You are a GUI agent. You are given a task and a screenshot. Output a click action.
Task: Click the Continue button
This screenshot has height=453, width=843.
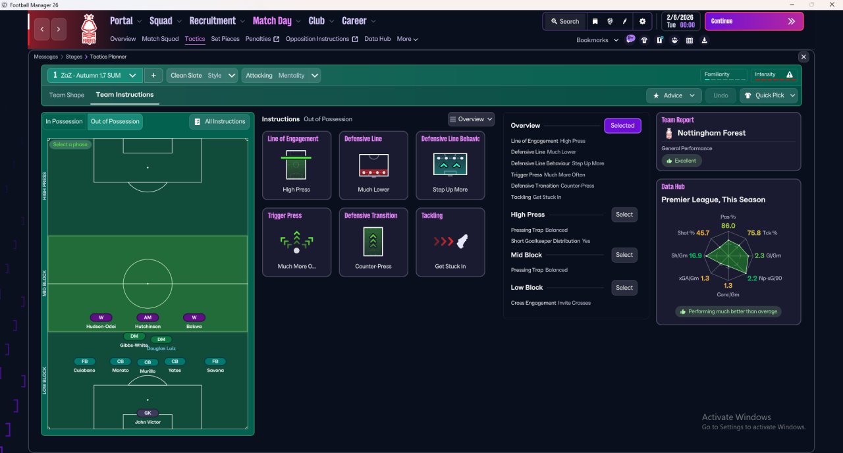(754, 21)
